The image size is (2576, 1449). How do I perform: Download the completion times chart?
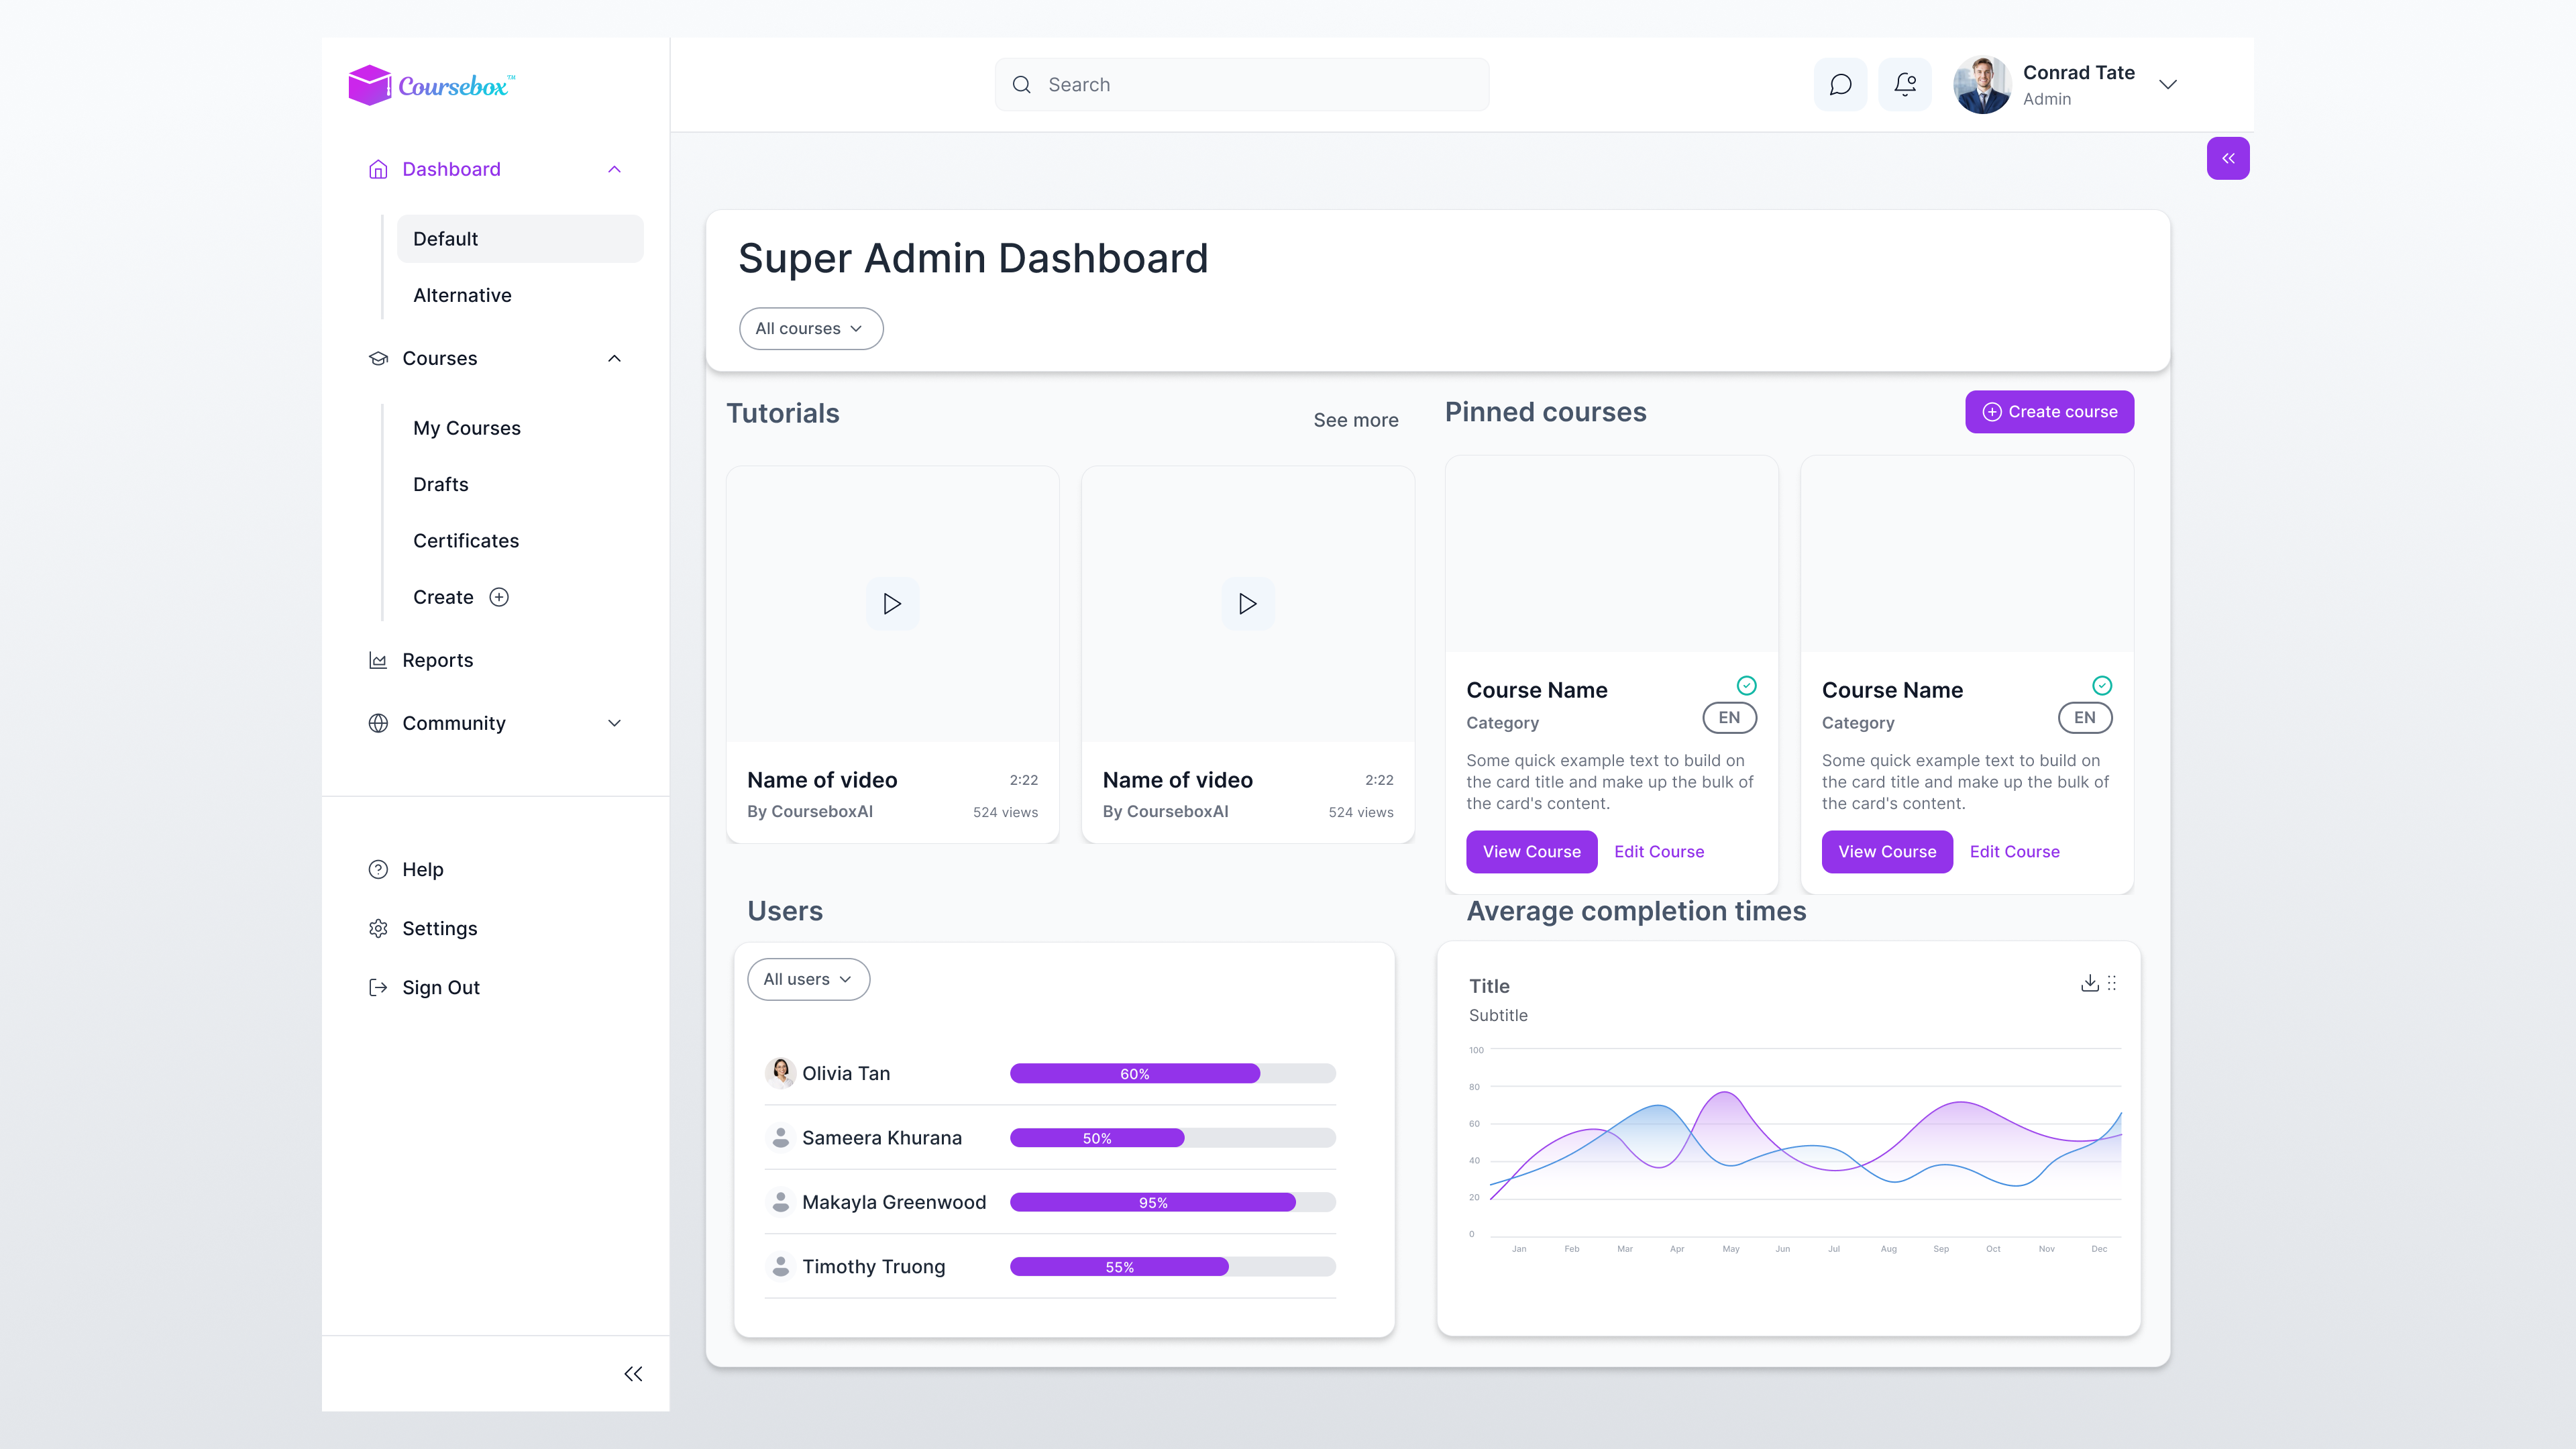coord(2089,983)
